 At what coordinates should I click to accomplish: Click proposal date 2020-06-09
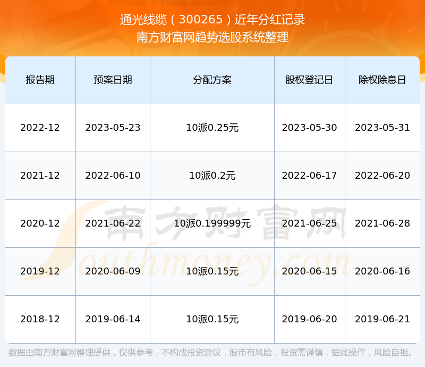[113, 271]
